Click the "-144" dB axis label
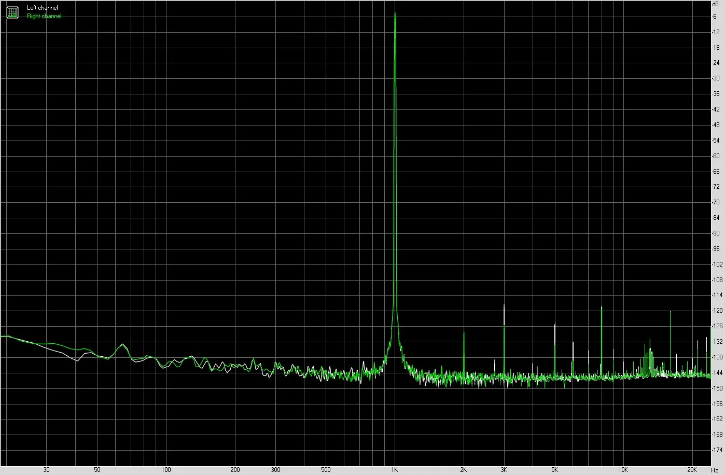The height and width of the screenshot is (475, 725). point(717,373)
